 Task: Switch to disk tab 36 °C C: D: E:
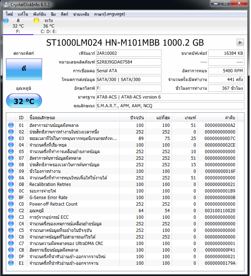coord(49,26)
